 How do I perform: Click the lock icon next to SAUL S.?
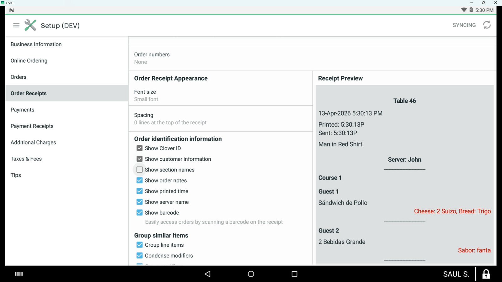[x=486, y=274]
